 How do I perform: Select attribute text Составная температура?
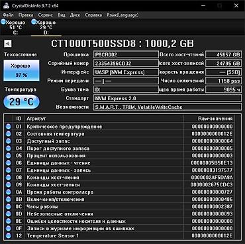point(56,134)
